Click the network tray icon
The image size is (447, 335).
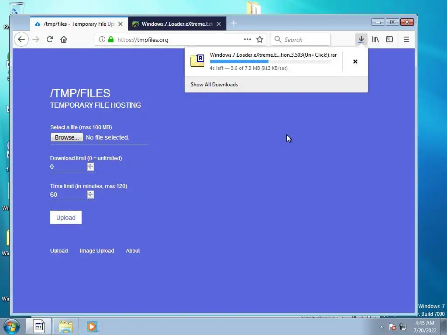click(403, 327)
